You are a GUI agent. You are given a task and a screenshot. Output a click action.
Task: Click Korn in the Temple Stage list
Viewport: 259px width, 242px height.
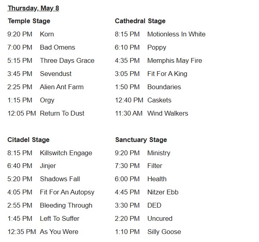coord(47,34)
